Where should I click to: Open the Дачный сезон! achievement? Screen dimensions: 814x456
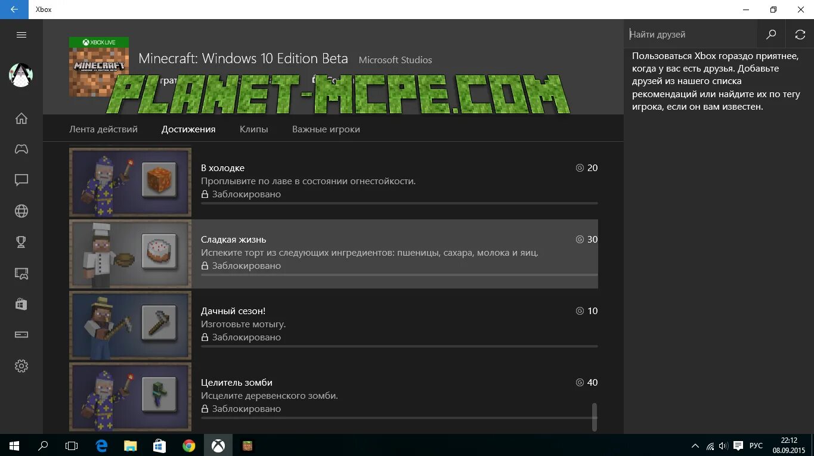coord(334,325)
